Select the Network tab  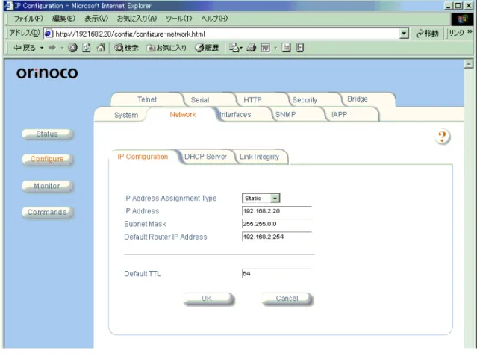[x=183, y=115]
